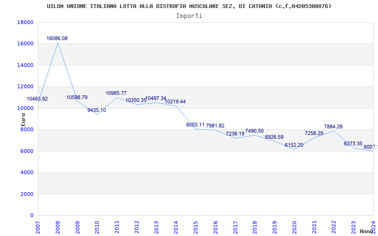378x236 pixels.
Task: Click the chart title UILDM UNIONE ITALIANA
Action: tap(189, 6)
